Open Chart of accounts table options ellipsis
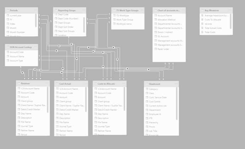The height and width of the screenshot is (149, 245). pyautogui.click(x=183, y=10)
